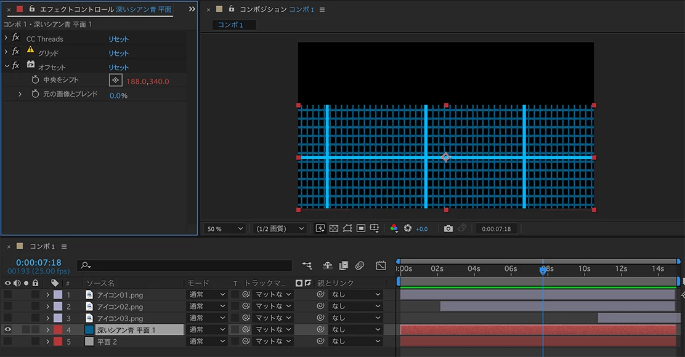Screen dimensions: 685x357
Task: Click the snapshot camera icon in viewer
Action: [x=448, y=228]
